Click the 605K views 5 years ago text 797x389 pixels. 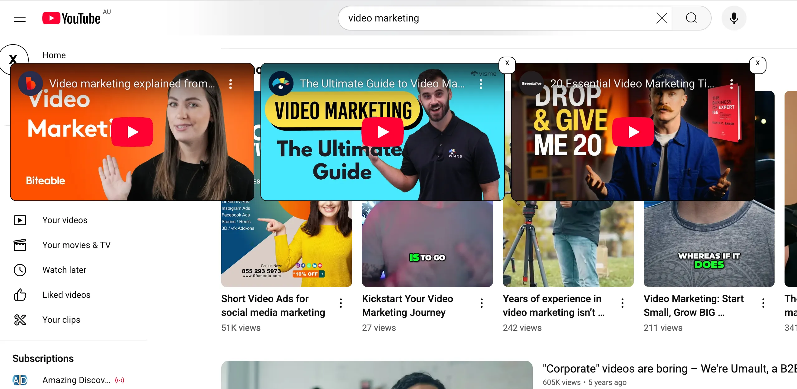click(585, 382)
